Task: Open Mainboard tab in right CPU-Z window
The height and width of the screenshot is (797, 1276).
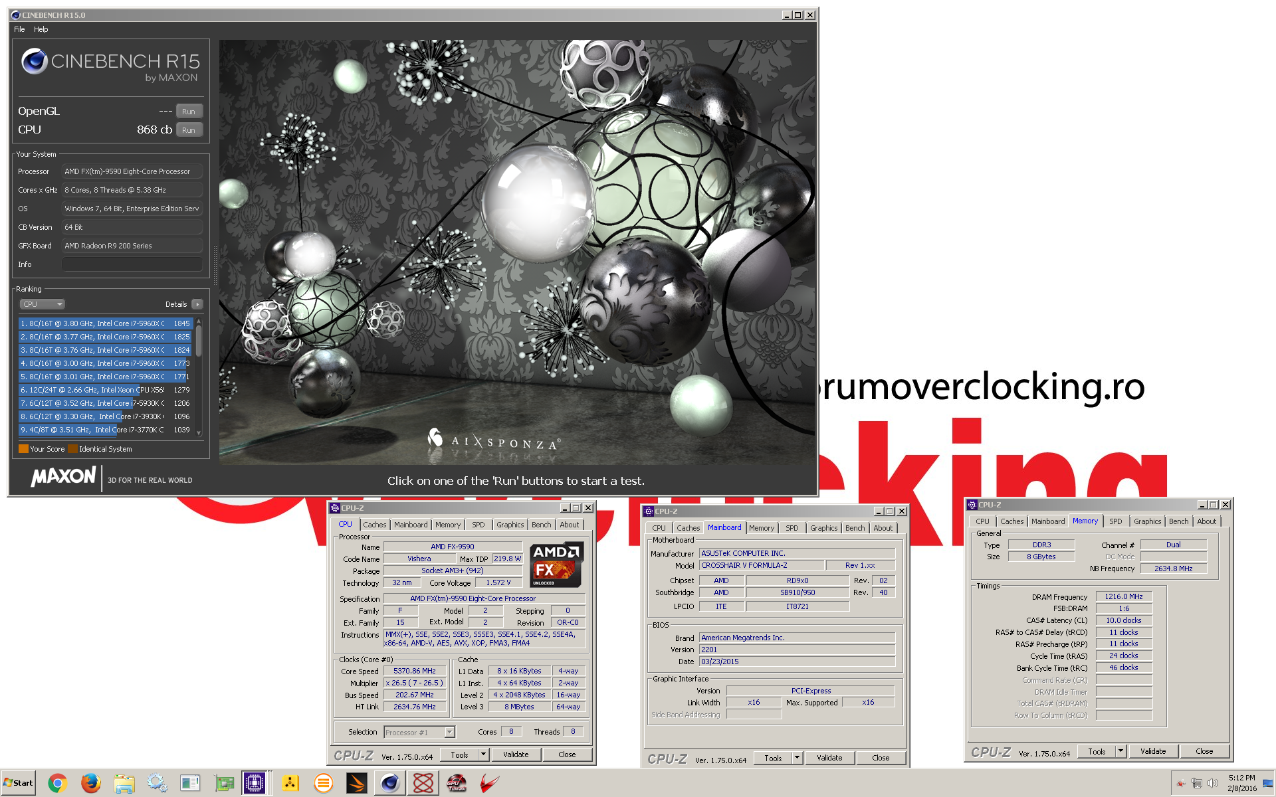Action: point(1048,521)
